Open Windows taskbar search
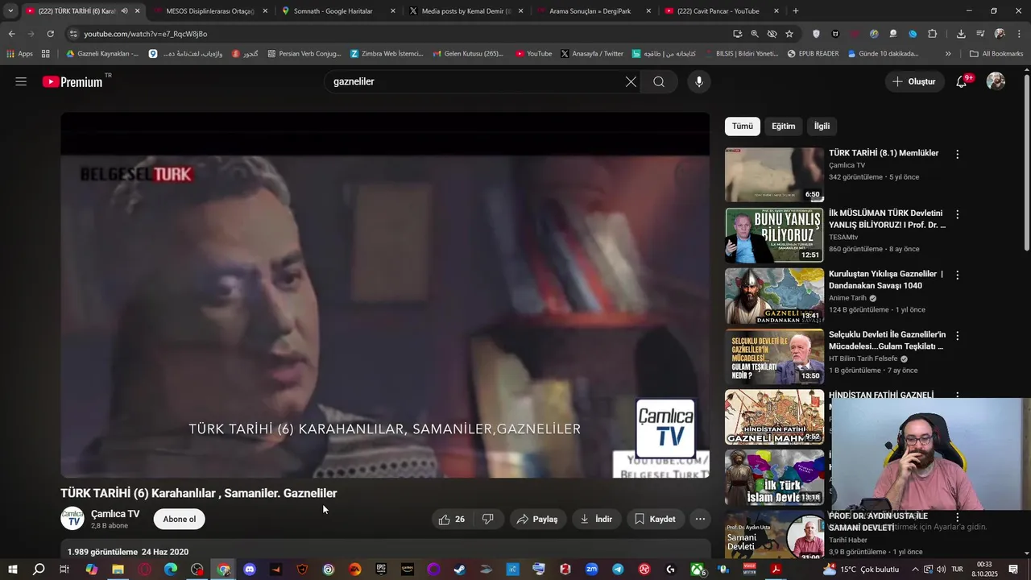The width and height of the screenshot is (1031, 580). pyautogui.click(x=39, y=570)
